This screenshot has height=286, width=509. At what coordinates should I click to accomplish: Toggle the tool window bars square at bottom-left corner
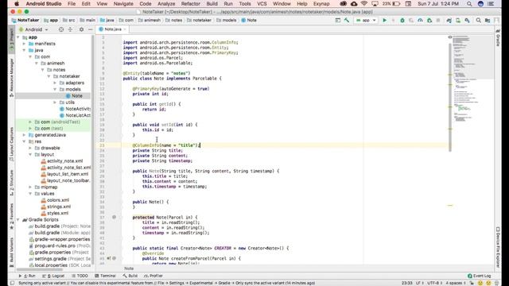click(x=12, y=283)
